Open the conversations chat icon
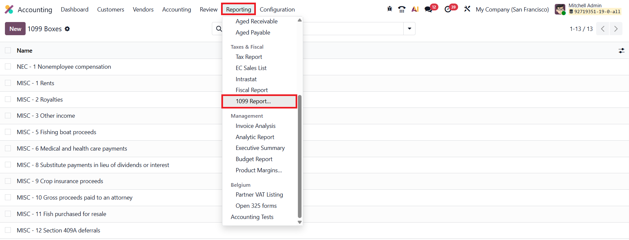The height and width of the screenshot is (240, 629). click(428, 9)
